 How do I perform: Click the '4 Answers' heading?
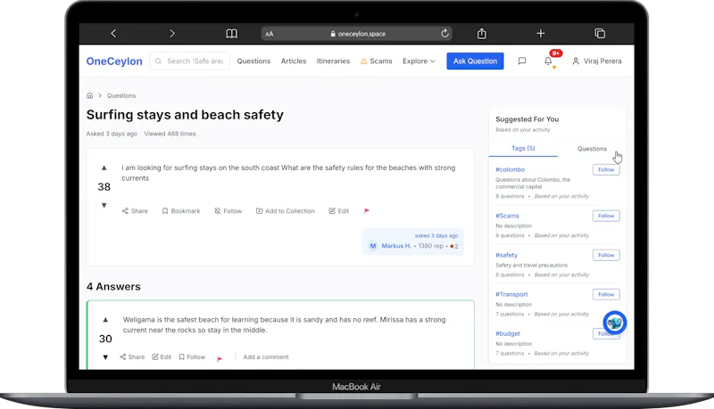(113, 287)
